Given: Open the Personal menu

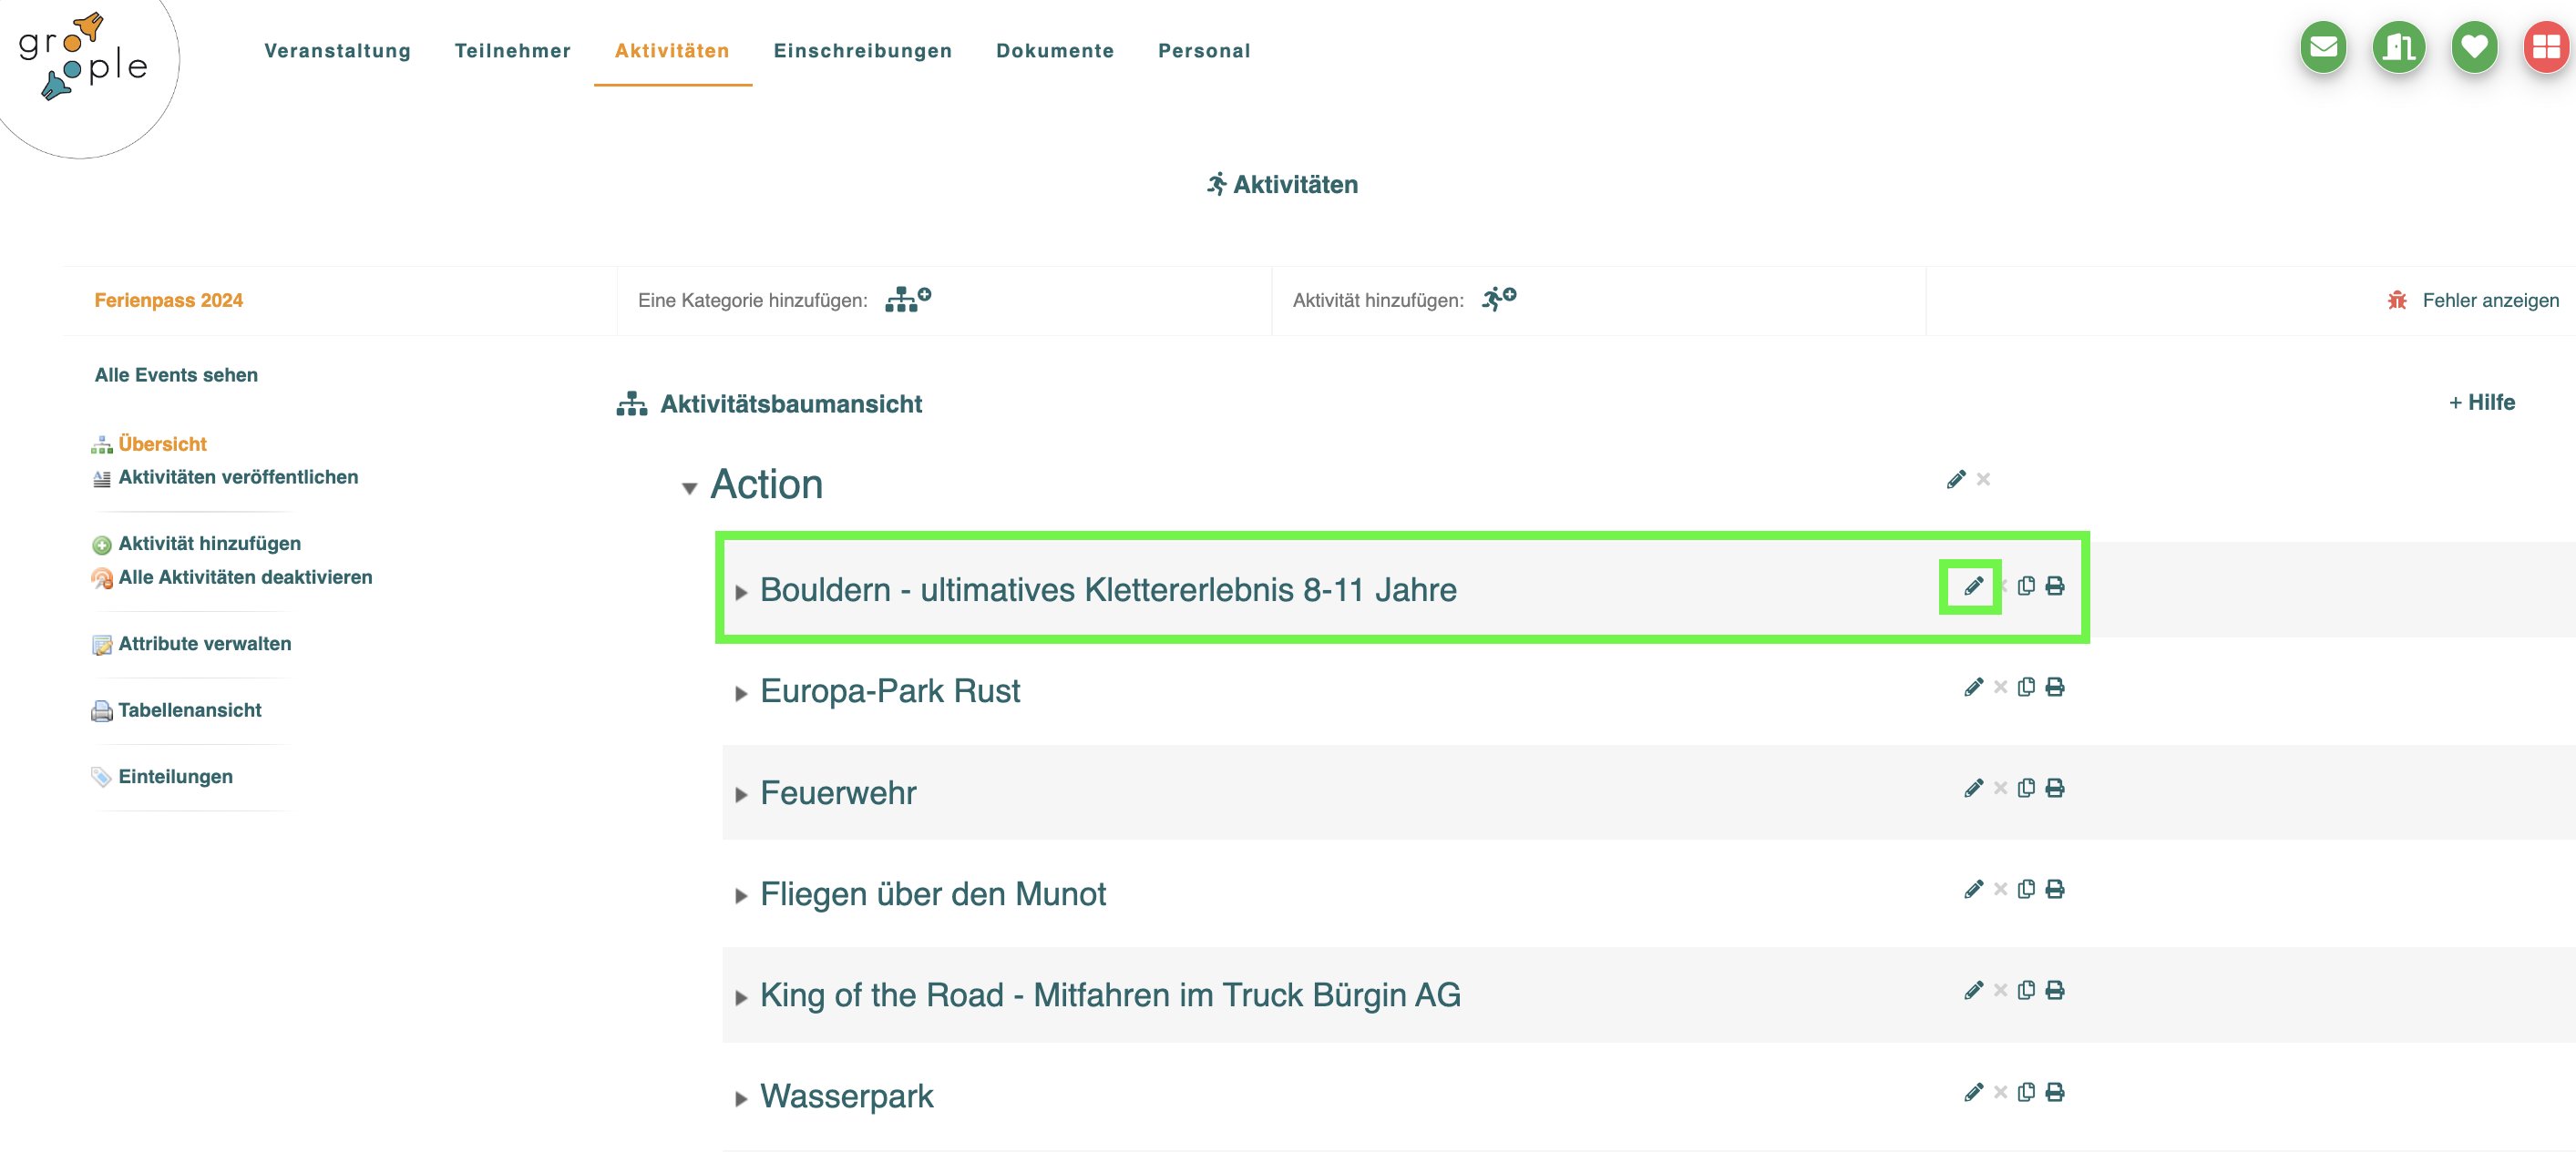Looking at the screenshot, I should click(1204, 51).
